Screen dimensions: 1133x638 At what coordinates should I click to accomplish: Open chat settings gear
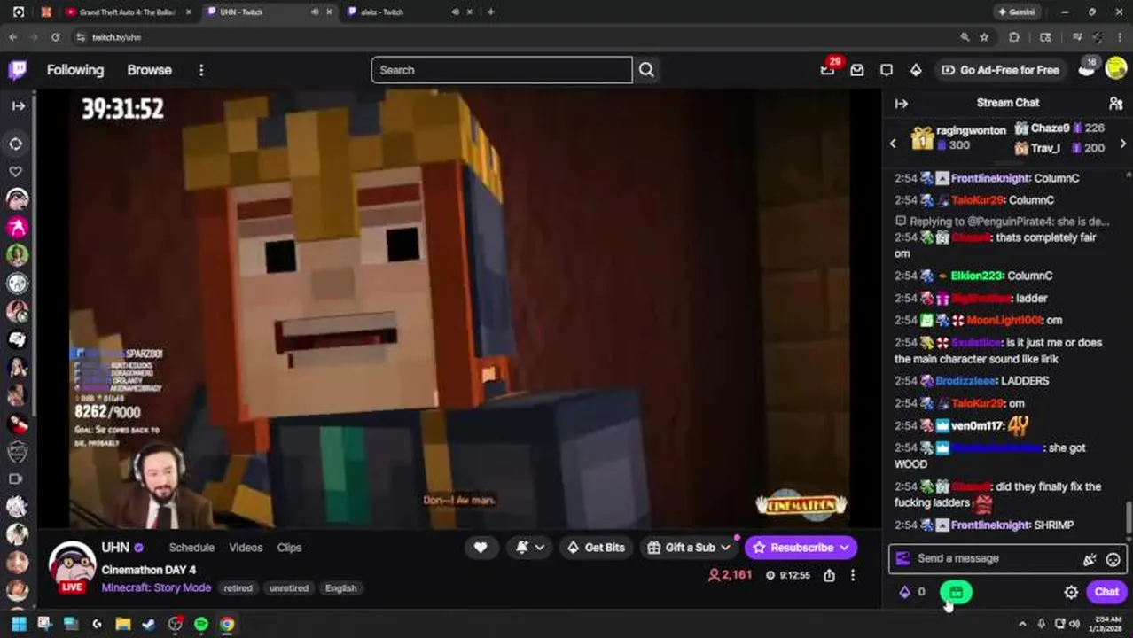coord(1071,592)
